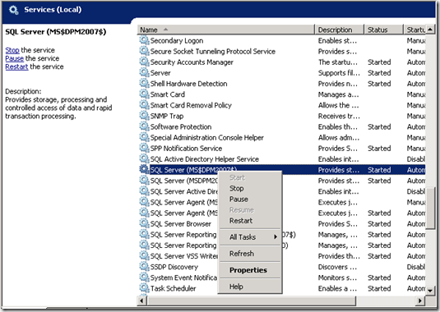This screenshot has width=440, height=312.
Task: Click the Startup Type column header
Action: pyautogui.click(x=415, y=30)
